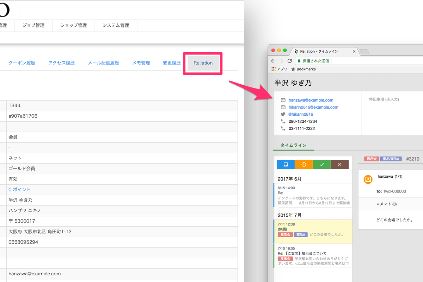Filter timeline by brown X status

340,164
